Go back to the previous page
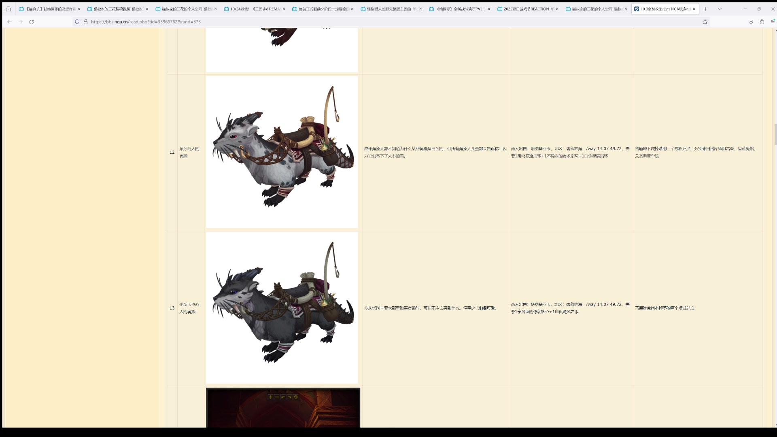 (x=9, y=22)
